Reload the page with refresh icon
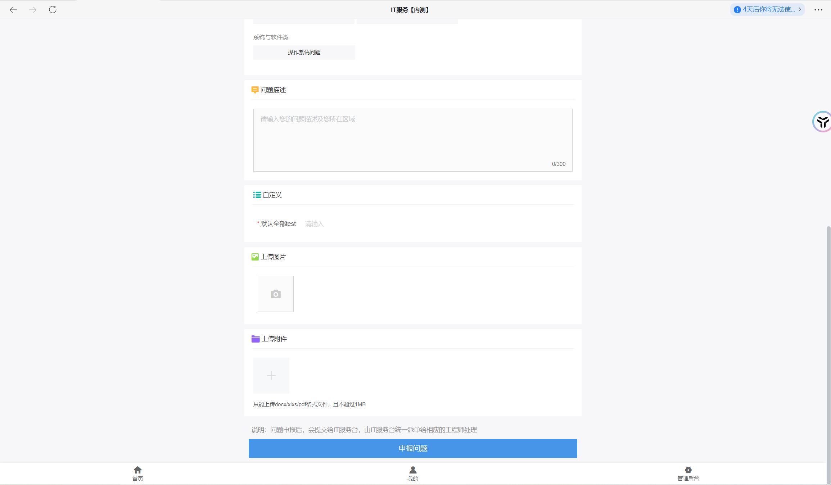This screenshot has width=831, height=485. [x=53, y=10]
